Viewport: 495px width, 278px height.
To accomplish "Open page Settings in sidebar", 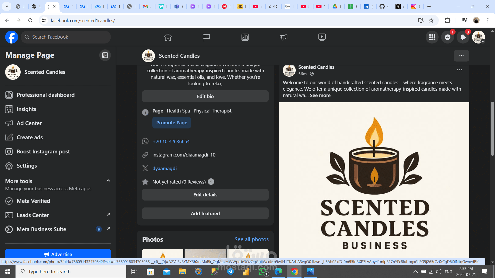I will point(58,166).
